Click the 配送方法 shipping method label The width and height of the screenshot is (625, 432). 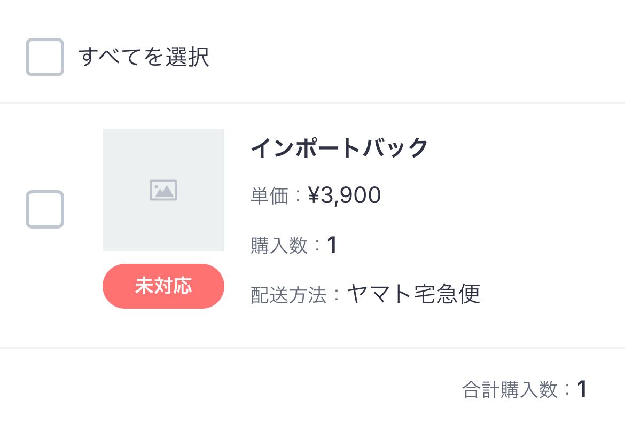pyautogui.click(x=288, y=295)
